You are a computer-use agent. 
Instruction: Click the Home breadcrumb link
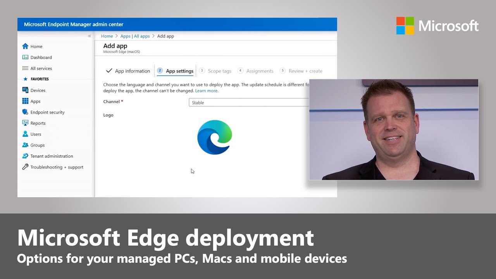[x=107, y=36]
